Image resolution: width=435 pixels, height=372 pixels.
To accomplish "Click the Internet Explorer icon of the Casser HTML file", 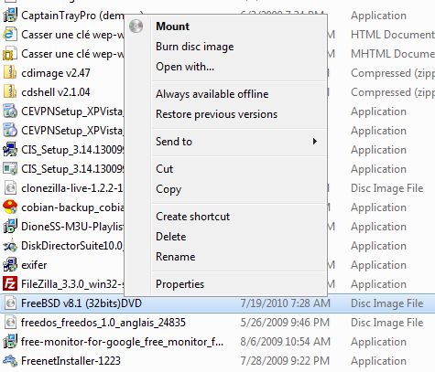I will point(10,35).
